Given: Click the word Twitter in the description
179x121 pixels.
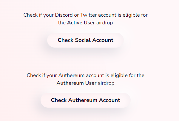Looking at the screenshot, I should coord(89,15).
